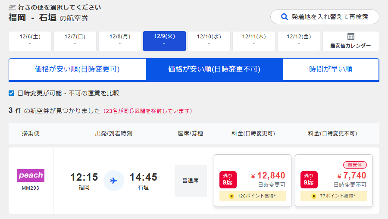Click the magnifier icon in re-search button
The width and height of the screenshot is (388, 219).
coord(285,17)
